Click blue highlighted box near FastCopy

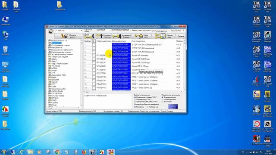(173, 106)
